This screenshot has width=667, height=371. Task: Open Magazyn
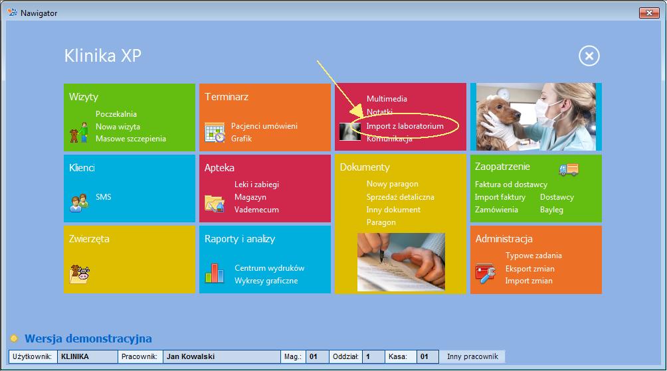250,197
